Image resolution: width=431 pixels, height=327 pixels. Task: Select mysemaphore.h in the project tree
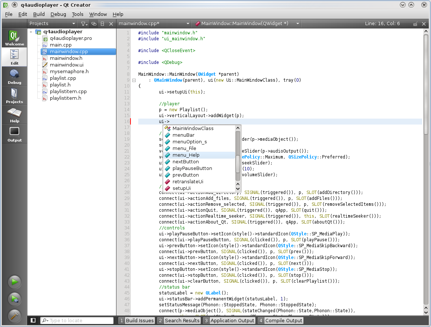[69, 71]
